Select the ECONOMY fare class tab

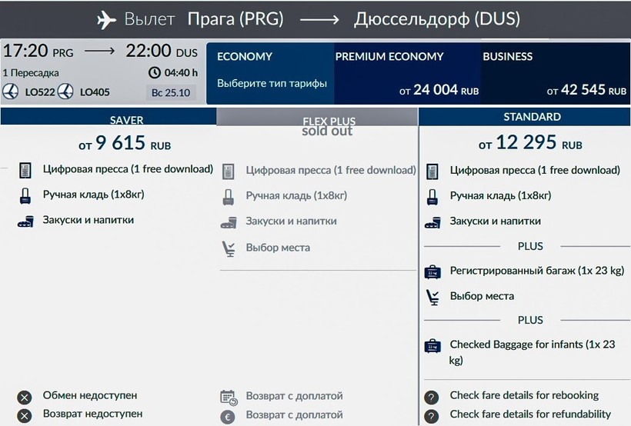(270, 74)
